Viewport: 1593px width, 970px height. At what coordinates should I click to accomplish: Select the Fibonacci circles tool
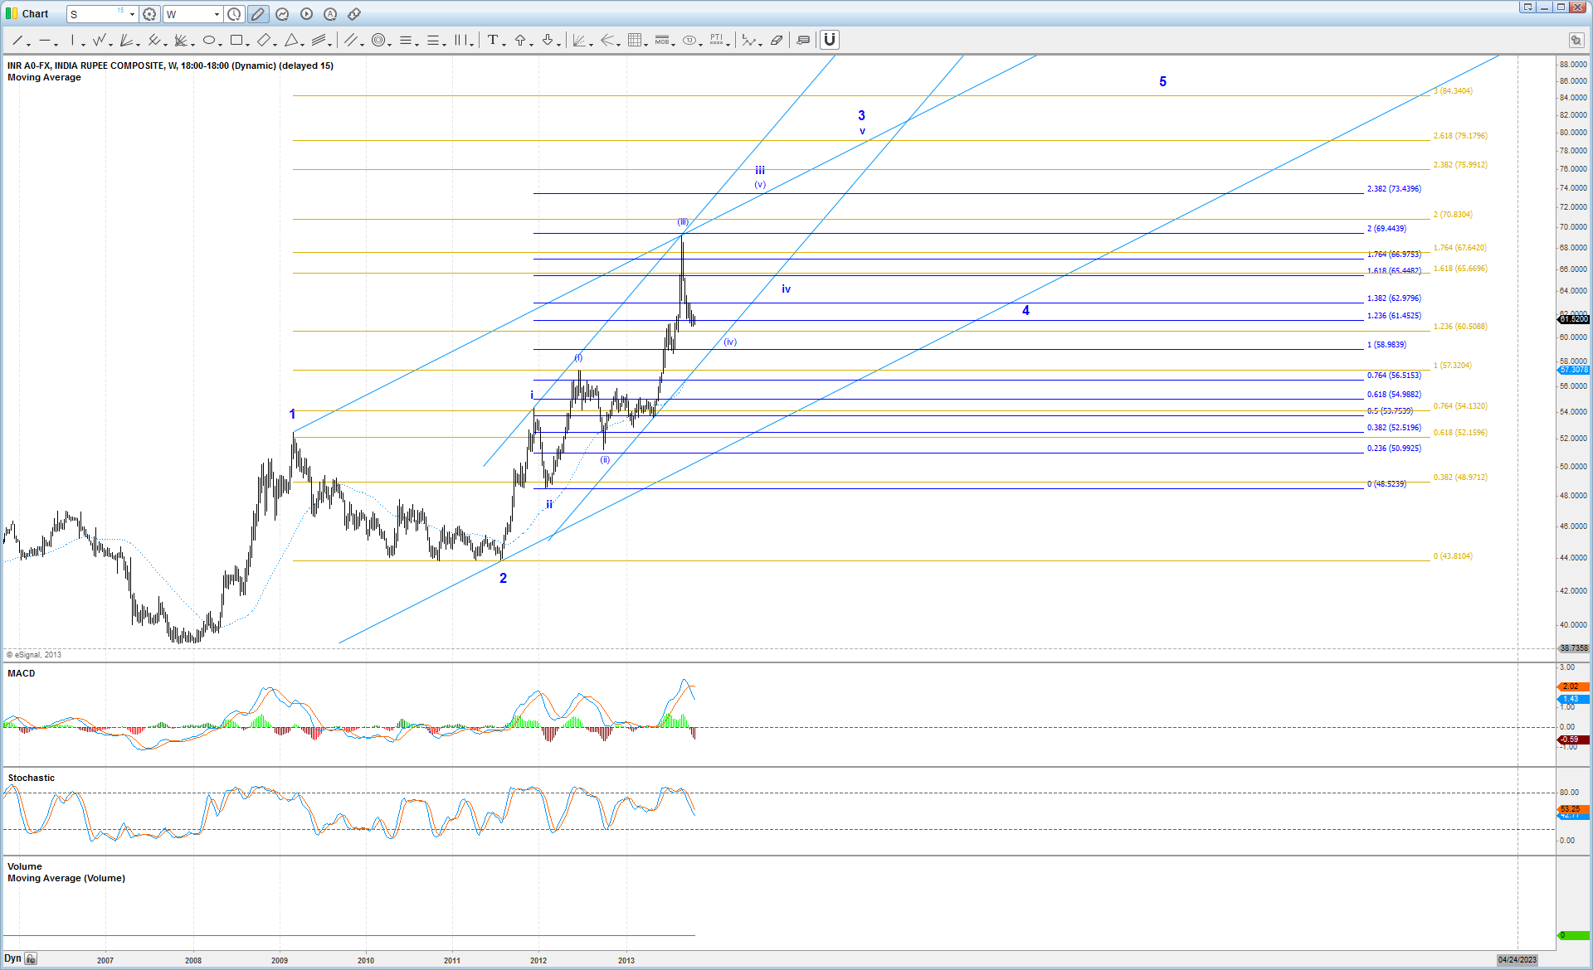pos(378,40)
